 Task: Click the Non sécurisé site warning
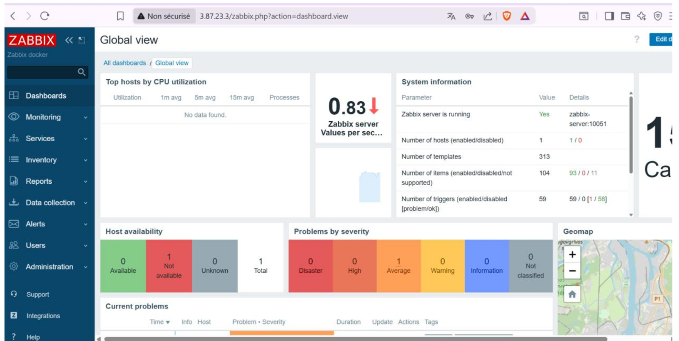(163, 16)
